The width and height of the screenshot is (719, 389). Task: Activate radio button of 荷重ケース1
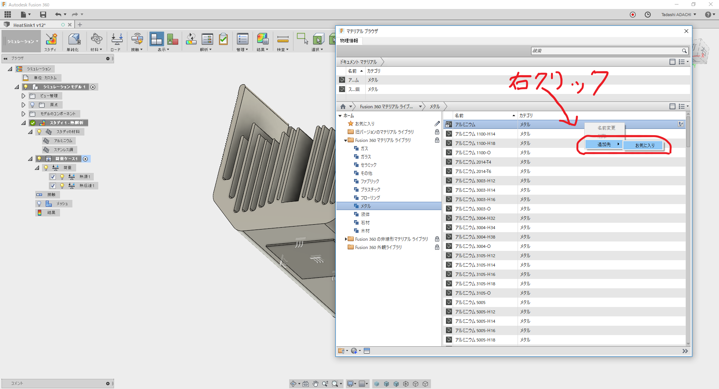click(x=86, y=159)
